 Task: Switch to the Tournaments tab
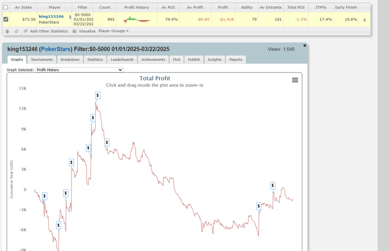pos(42,60)
